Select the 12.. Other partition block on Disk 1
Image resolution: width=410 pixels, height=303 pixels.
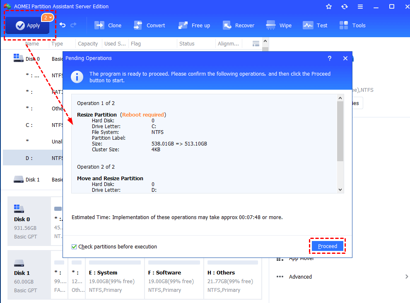pyautogui.click(x=77, y=279)
